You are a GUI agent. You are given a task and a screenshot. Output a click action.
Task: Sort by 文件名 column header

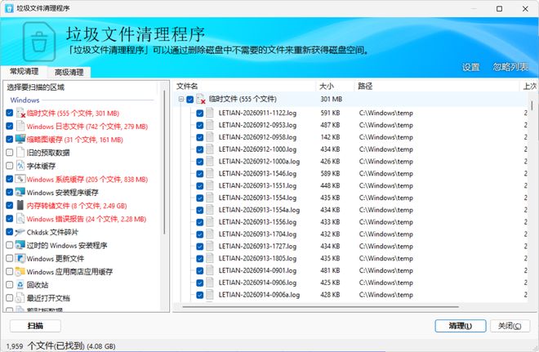(x=246, y=86)
